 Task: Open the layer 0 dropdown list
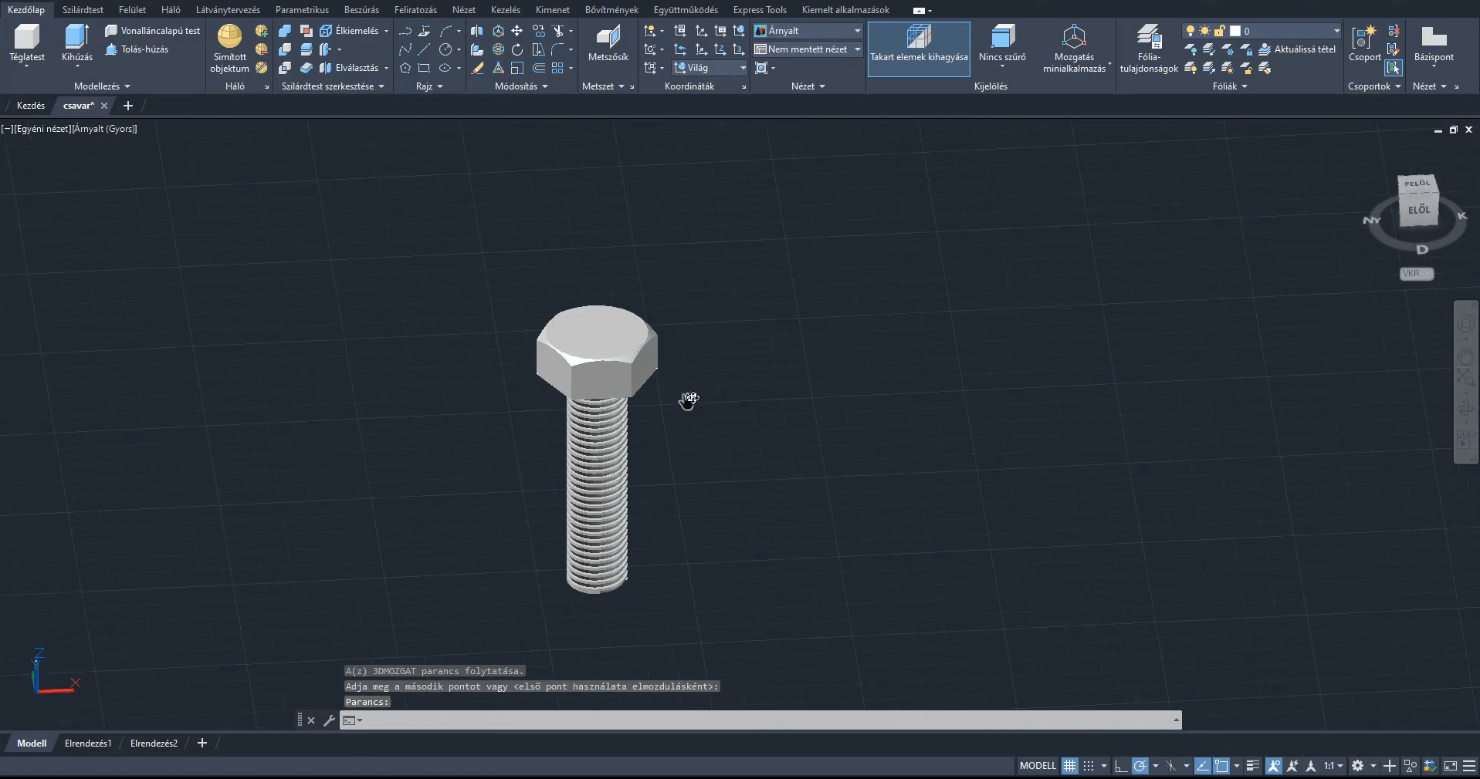point(1262,31)
